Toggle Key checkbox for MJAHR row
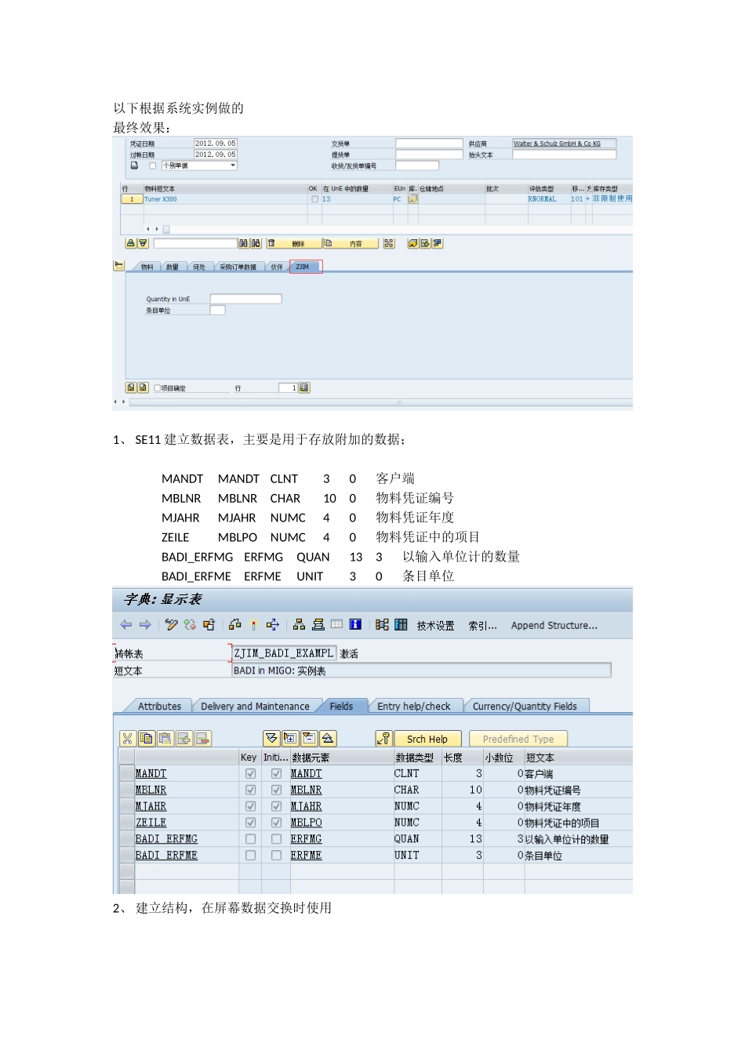 (250, 806)
